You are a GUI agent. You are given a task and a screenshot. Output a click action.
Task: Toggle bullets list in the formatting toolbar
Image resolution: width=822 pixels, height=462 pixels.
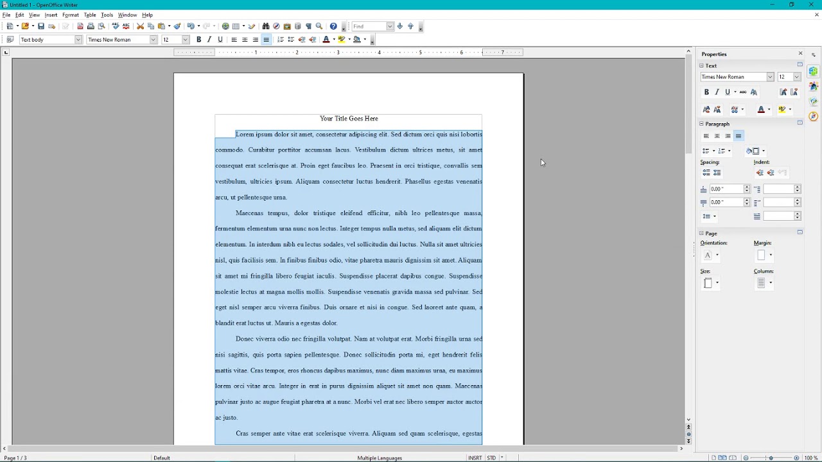pos(291,40)
